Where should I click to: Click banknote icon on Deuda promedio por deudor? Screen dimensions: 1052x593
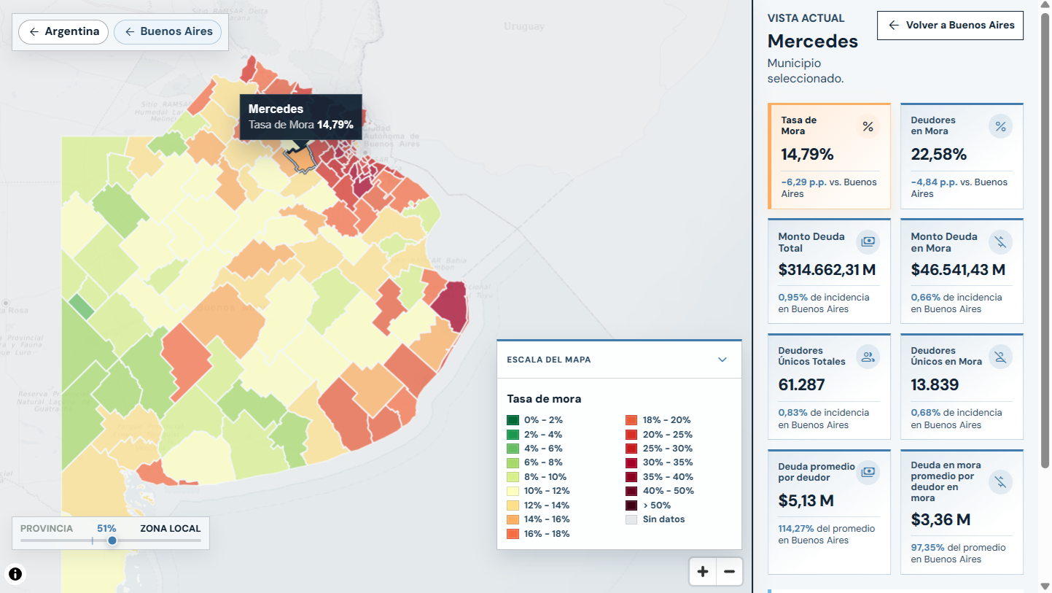click(868, 472)
